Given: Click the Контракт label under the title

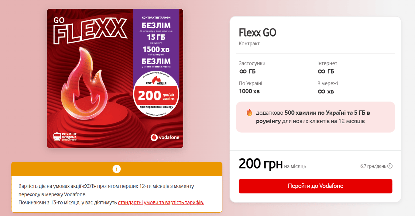Looking at the screenshot, I should pyautogui.click(x=249, y=44).
